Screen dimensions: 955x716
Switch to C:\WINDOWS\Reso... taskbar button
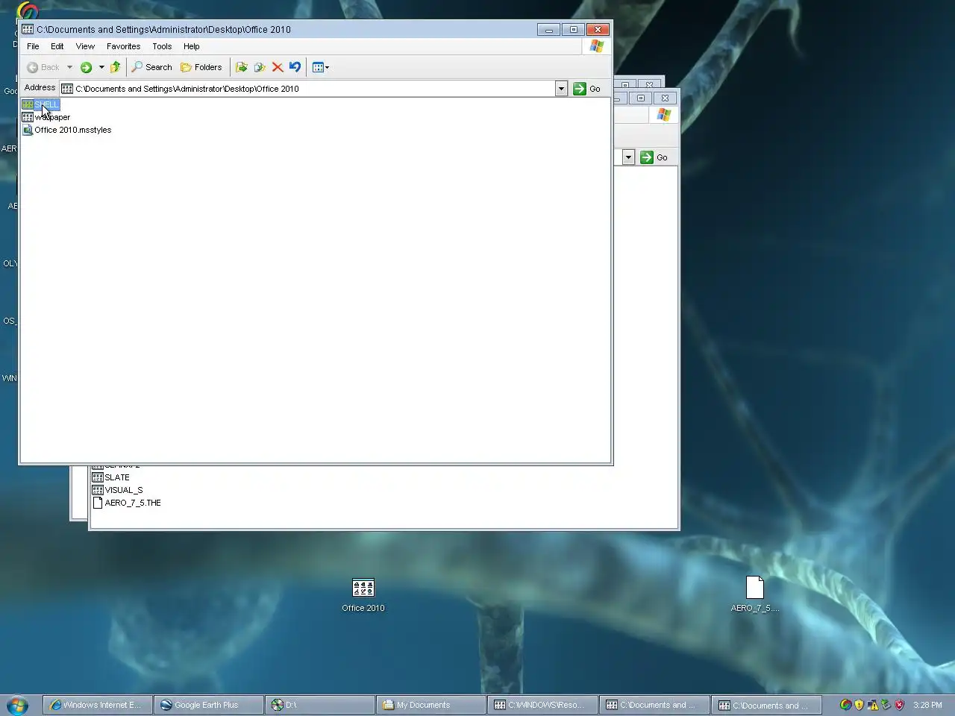(x=542, y=705)
